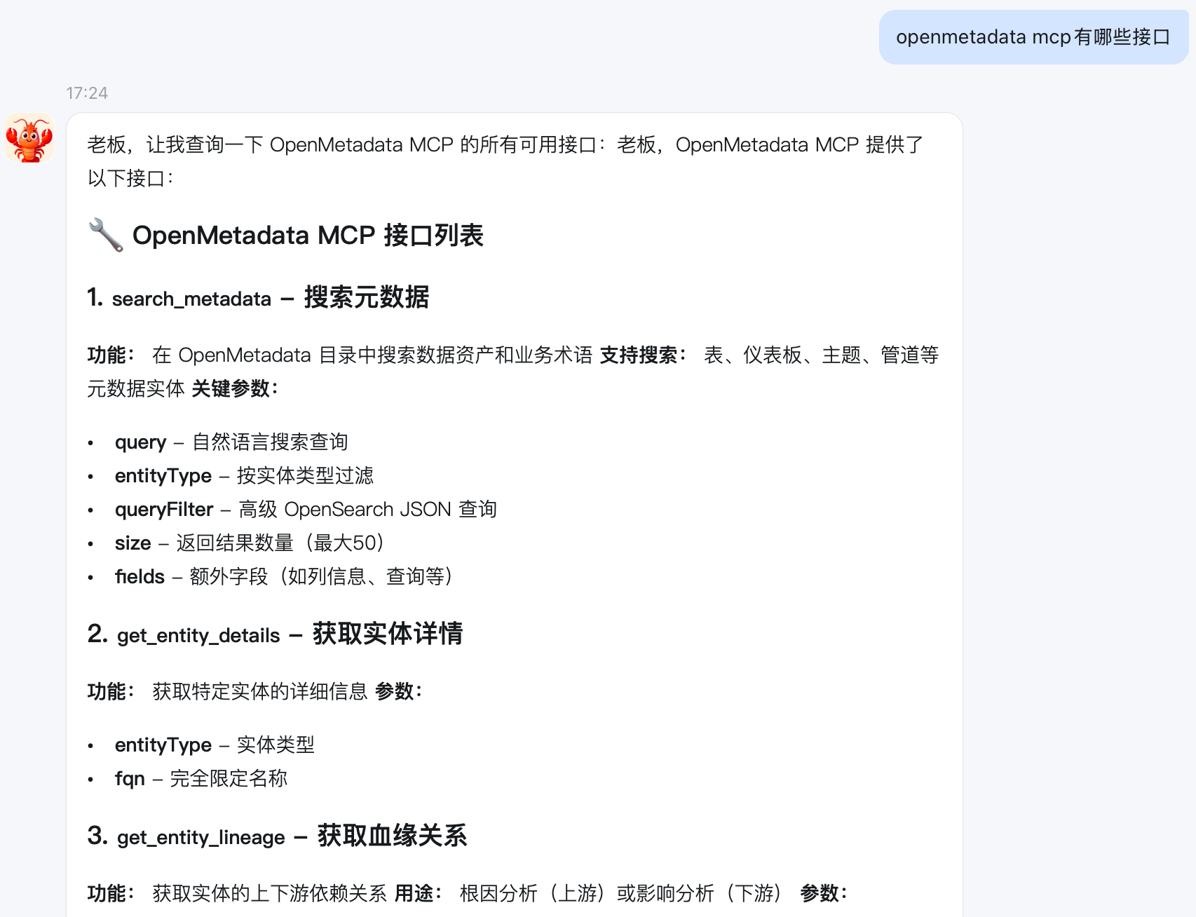
Task: Click the intro text "老板,让我查询一下"
Action: pyautogui.click(x=175, y=145)
